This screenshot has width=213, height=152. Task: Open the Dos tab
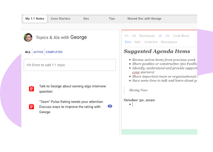click(x=86, y=19)
